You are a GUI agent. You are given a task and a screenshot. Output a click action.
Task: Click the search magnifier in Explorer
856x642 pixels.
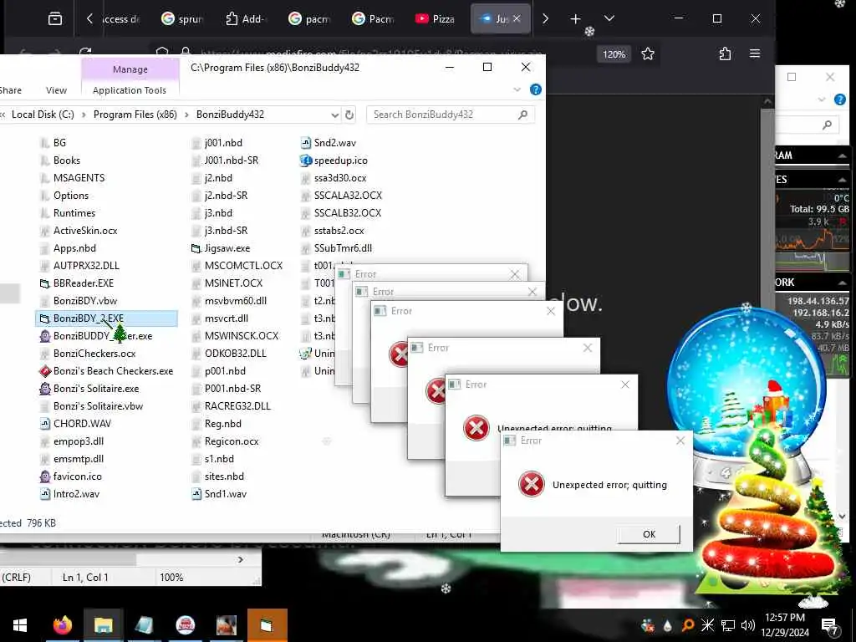(x=522, y=115)
